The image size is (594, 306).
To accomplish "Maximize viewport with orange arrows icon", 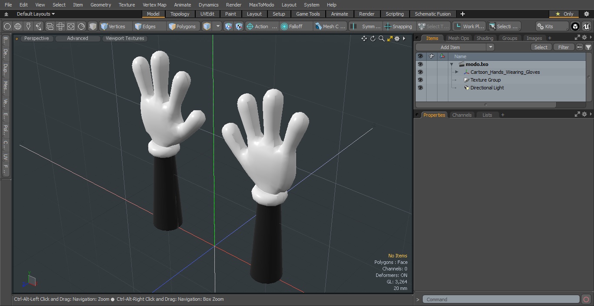I will [390, 39].
